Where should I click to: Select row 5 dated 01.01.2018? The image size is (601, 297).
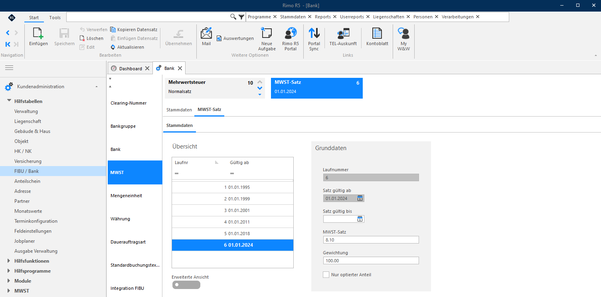coord(233,234)
